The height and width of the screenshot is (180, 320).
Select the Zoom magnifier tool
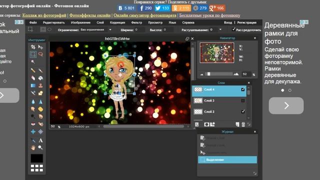pyautogui.click(x=40, y=147)
